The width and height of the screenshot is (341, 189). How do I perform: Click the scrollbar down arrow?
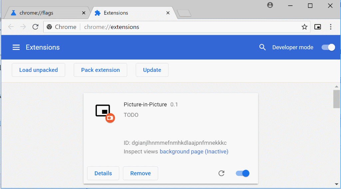tap(337, 184)
